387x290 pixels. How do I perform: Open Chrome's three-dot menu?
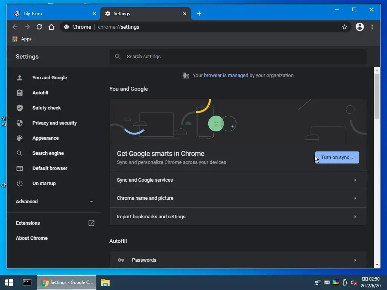372,27
